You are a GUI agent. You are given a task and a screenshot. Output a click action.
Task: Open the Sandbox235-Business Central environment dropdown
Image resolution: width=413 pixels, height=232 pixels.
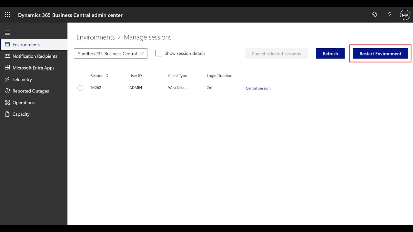[111, 53]
